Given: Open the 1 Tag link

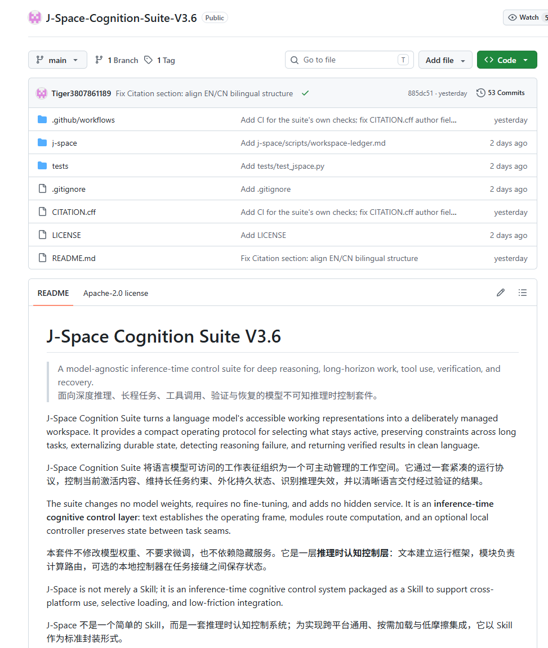Looking at the screenshot, I should point(159,60).
